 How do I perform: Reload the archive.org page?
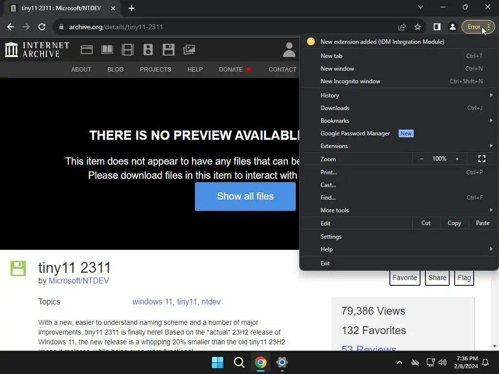coord(42,27)
